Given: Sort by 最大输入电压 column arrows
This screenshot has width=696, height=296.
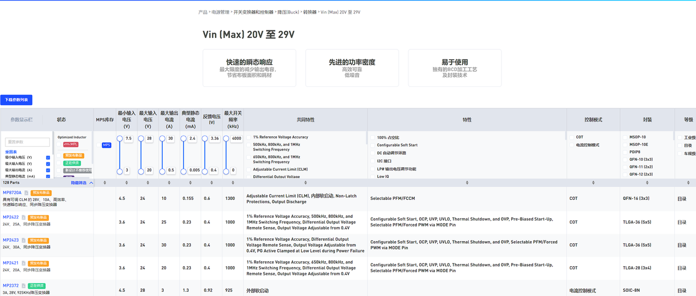Looking at the screenshot, I should 147,183.
